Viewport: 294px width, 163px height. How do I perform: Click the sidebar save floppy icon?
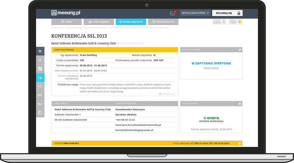(x=40, y=113)
